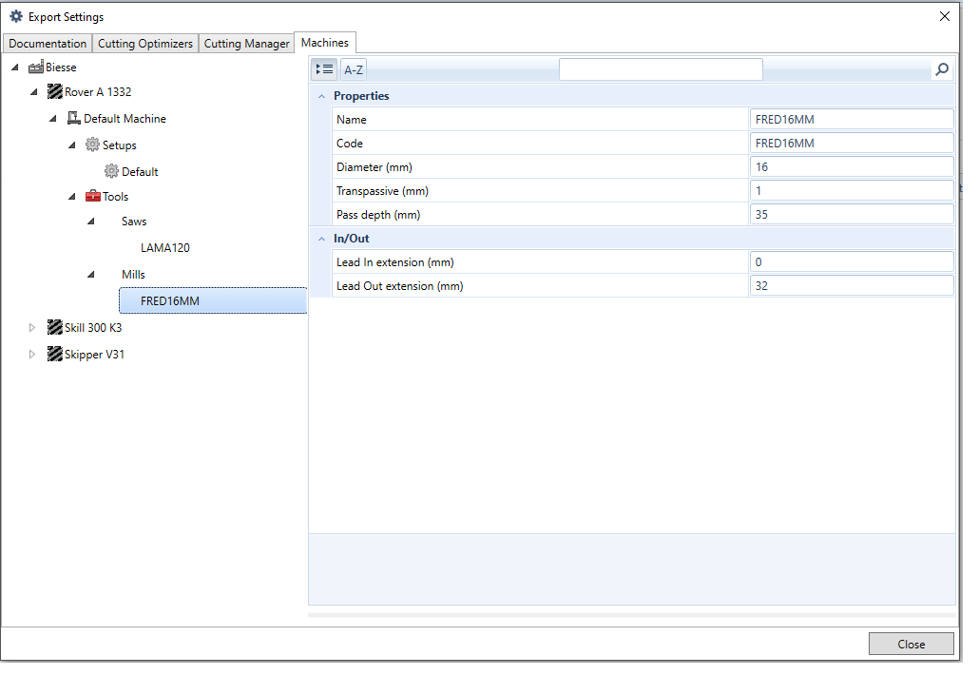Click the Setups gear icon

(92, 145)
